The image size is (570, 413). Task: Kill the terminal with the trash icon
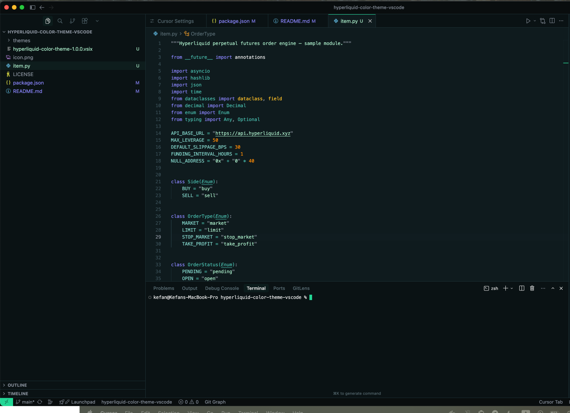pyautogui.click(x=532, y=288)
